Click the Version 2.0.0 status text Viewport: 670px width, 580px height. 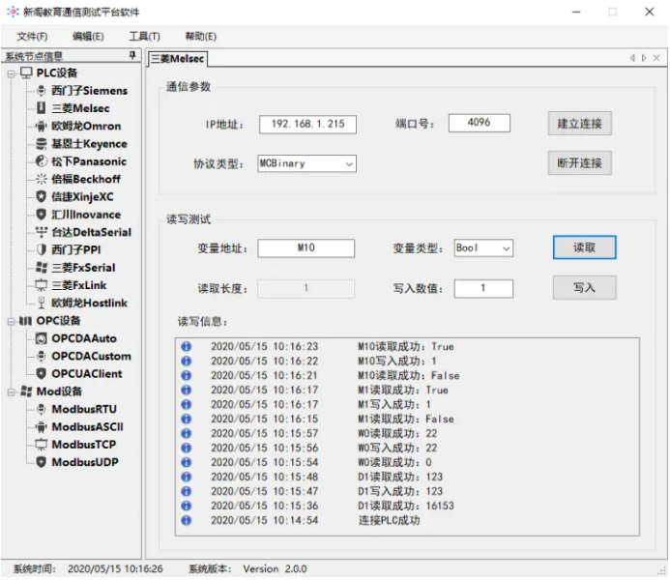[x=275, y=569]
